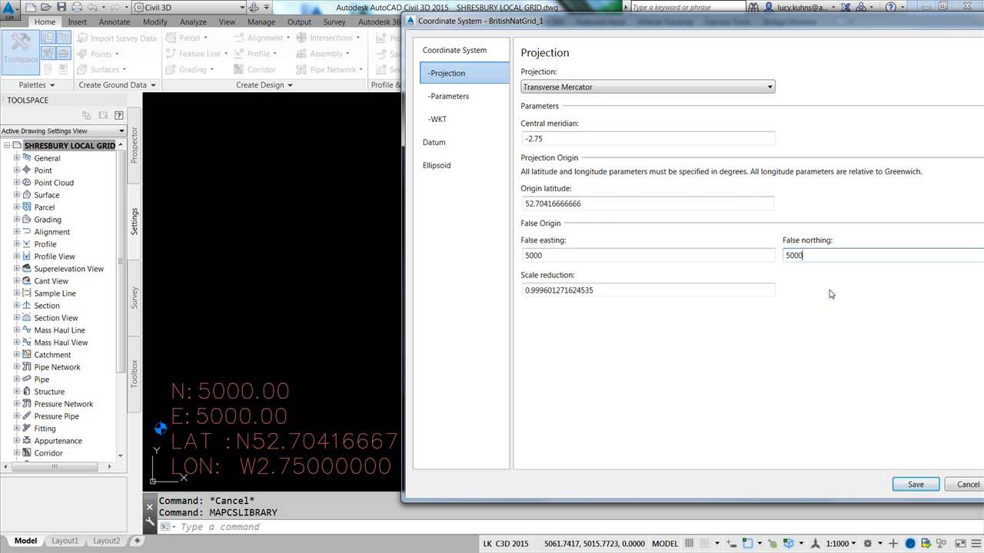Expand the Surface tree node
984x553 pixels.
16,194
